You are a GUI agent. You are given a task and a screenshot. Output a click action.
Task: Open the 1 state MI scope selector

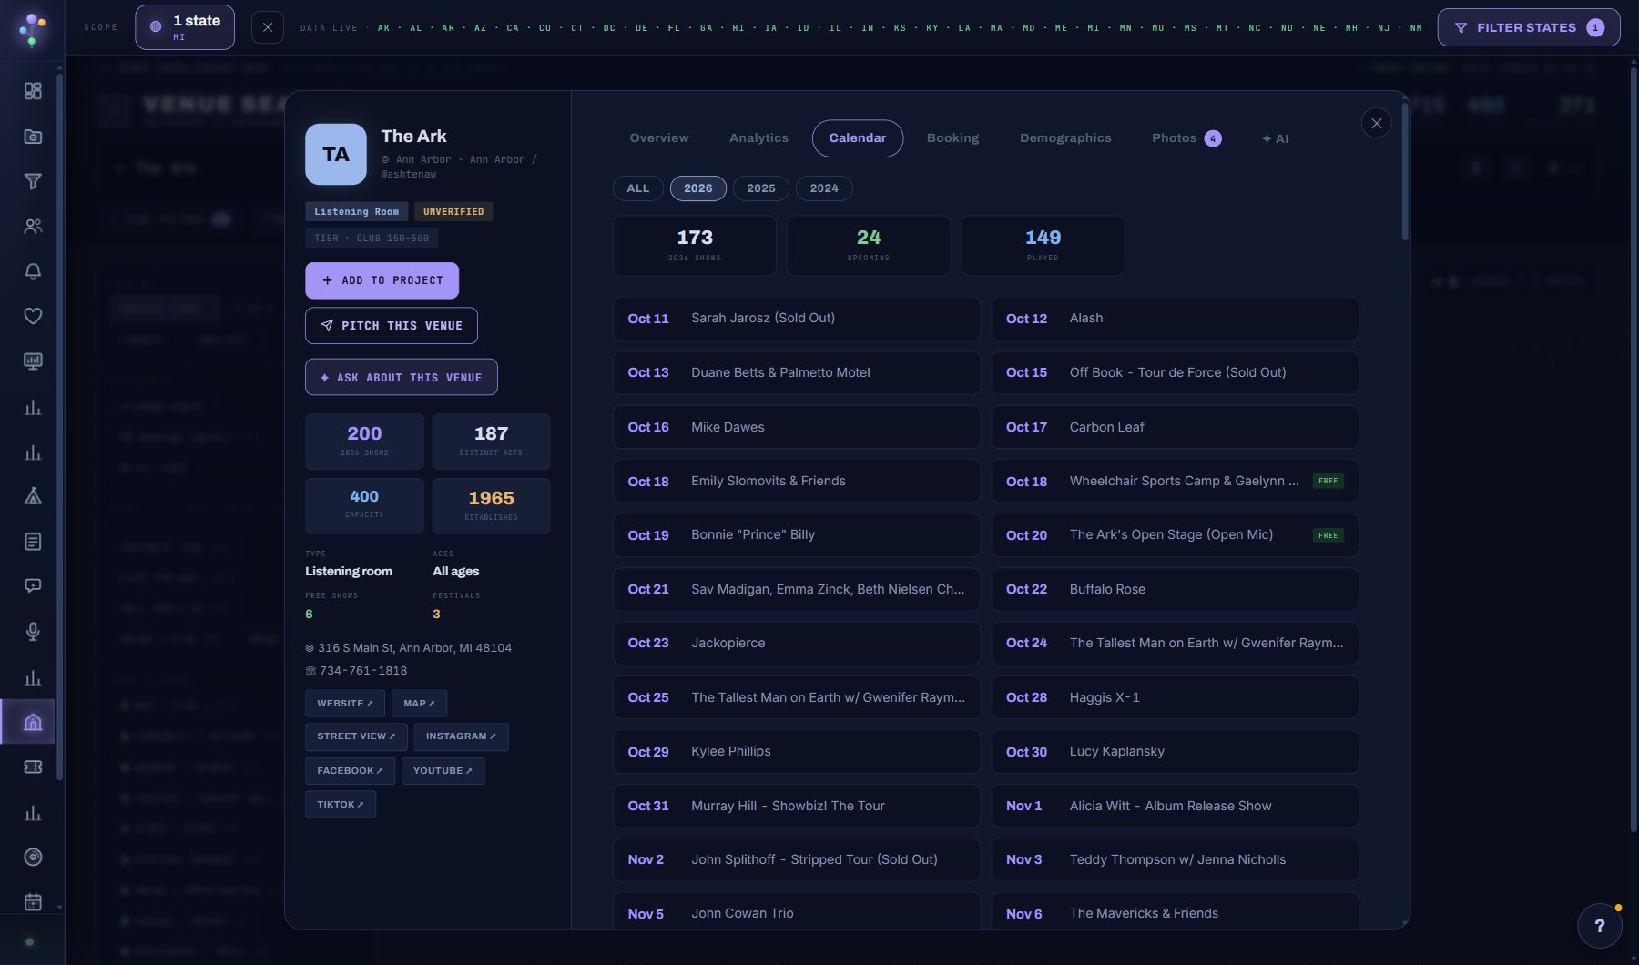point(185,27)
